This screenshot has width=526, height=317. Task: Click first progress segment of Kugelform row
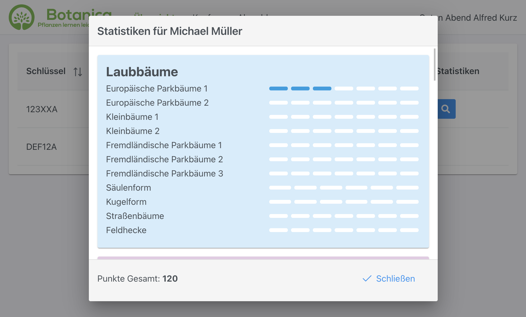tap(280, 202)
